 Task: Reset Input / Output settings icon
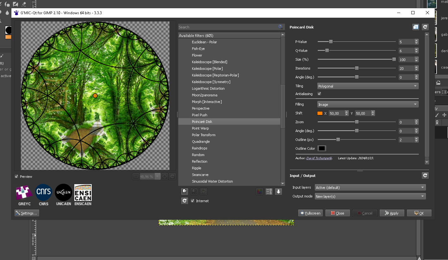point(425,175)
